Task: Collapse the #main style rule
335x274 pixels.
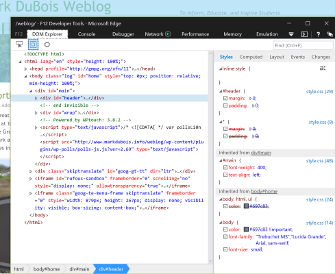Action: 221,161
